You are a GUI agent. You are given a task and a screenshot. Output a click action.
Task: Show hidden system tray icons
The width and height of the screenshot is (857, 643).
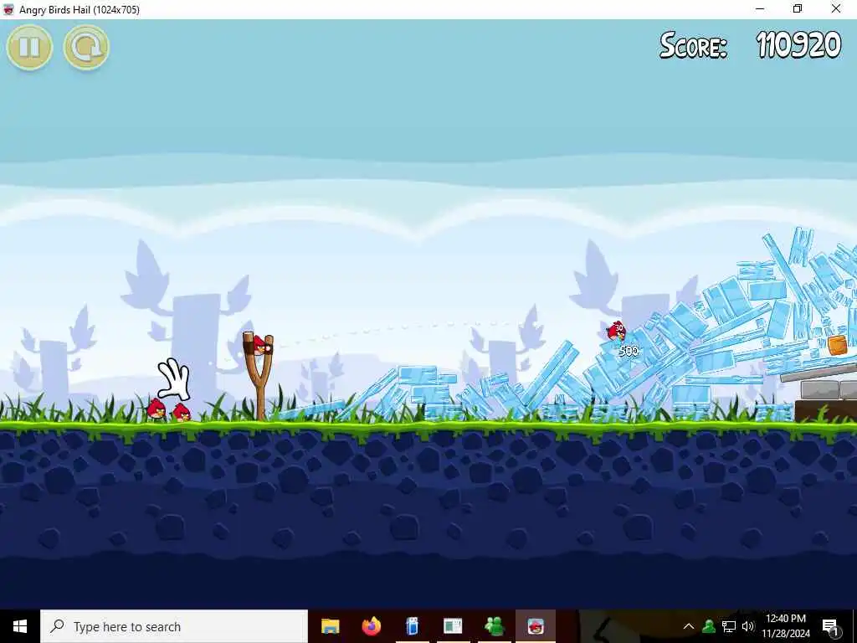pyautogui.click(x=689, y=626)
